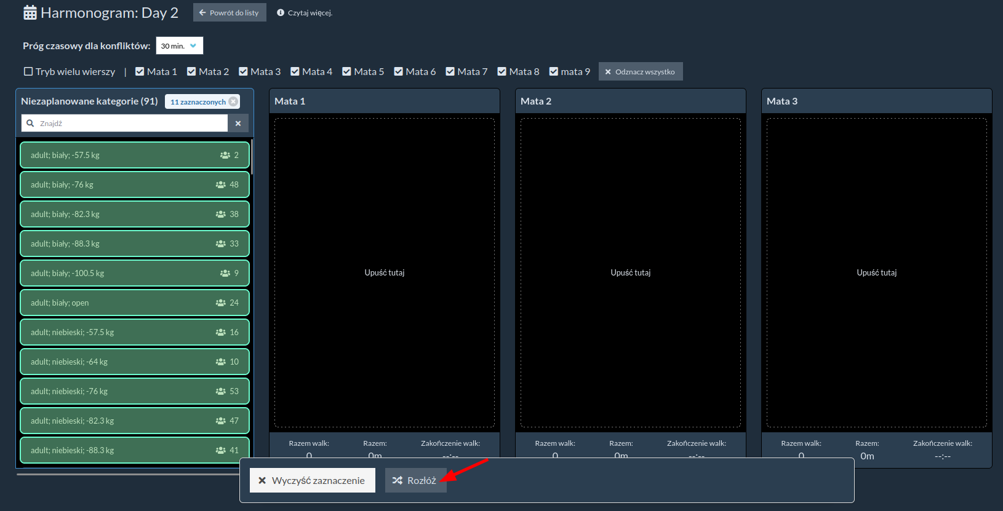Click the Odznacz wszystko button

[x=640, y=72]
